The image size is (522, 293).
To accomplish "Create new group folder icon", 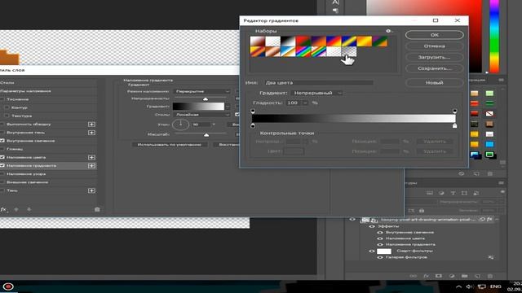I will (464, 276).
